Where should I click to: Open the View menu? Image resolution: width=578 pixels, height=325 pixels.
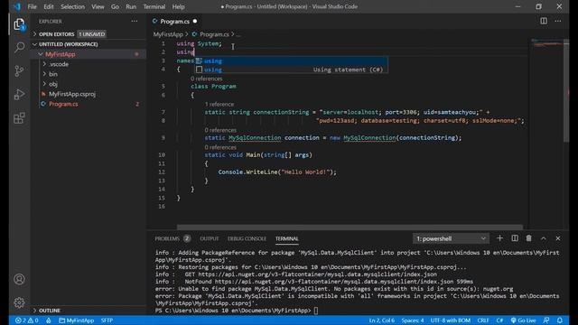98,6
